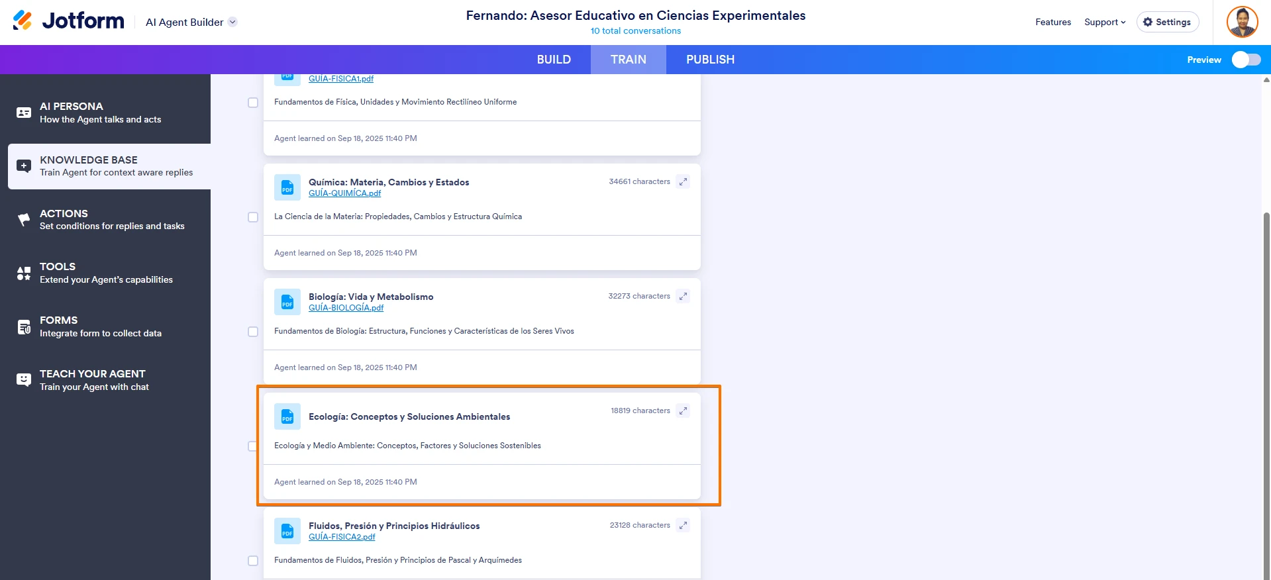Image resolution: width=1271 pixels, height=580 pixels.
Task: Enable the Preview toggle
Action: pyautogui.click(x=1246, y=59)
